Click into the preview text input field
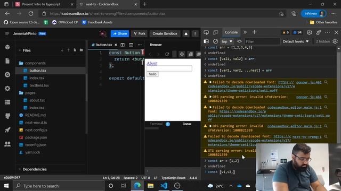 169,68
